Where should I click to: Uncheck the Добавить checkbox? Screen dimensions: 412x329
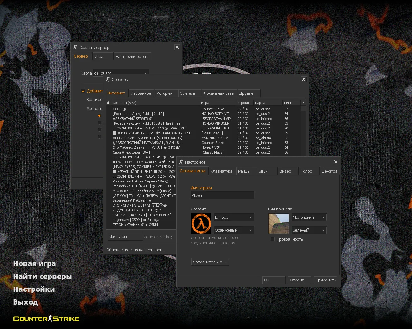tap(83, 91)
